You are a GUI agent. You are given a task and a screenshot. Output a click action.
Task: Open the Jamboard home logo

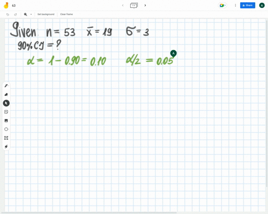pos(6,6)
